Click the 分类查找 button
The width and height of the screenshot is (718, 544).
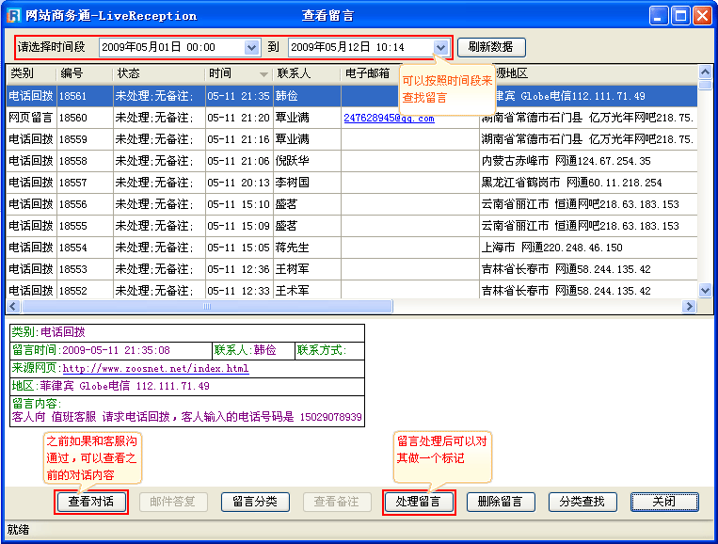pos(582,502)
